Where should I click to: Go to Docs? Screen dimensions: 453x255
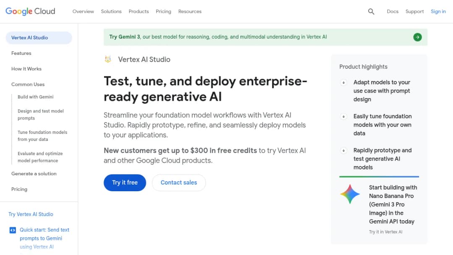pyautogui.click(x=393, y=12)
